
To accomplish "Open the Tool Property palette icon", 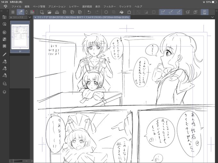I will 4,62.
